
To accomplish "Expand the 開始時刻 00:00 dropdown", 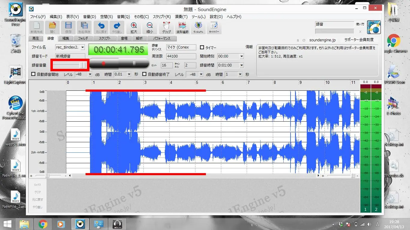I will pos(242,56).
